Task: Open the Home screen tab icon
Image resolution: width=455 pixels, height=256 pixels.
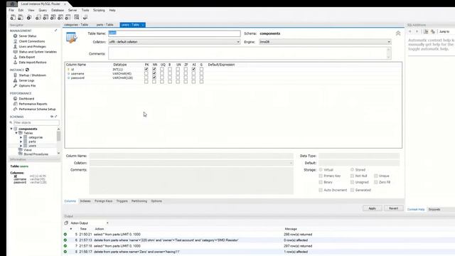Action: [12, 4]
